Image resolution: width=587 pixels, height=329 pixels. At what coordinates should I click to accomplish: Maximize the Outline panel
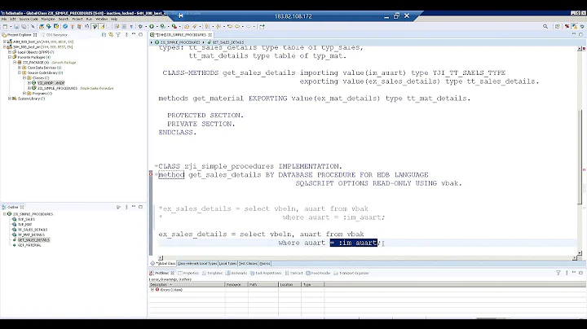pyautogui.click(x=141, y=207)
